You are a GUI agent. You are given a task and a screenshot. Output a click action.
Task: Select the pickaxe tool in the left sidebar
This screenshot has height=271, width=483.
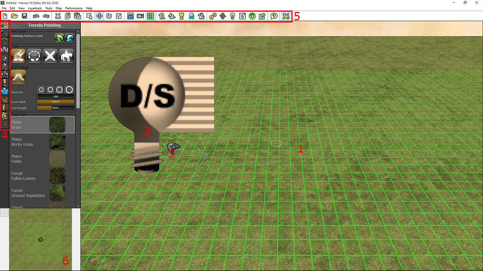pos(5,33)
